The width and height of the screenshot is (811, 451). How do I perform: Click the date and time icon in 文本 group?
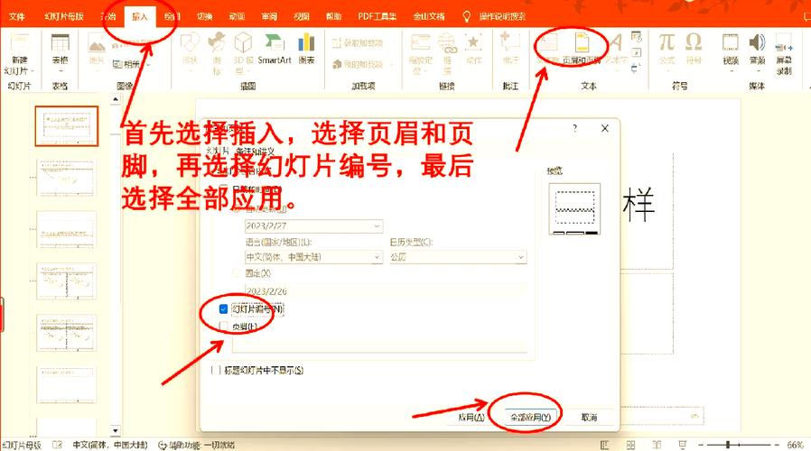coord(636,37)
